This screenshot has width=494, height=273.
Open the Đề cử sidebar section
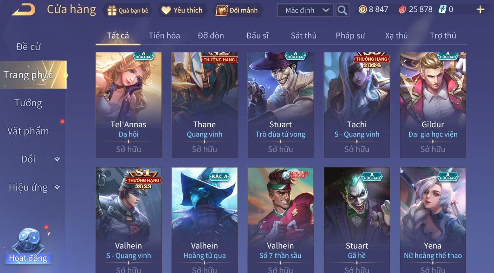coord(28,47)
